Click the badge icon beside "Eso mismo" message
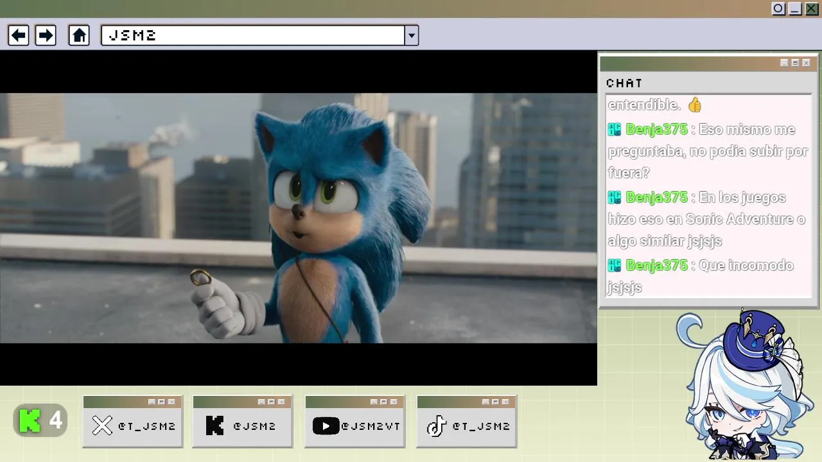 point(615,130)
